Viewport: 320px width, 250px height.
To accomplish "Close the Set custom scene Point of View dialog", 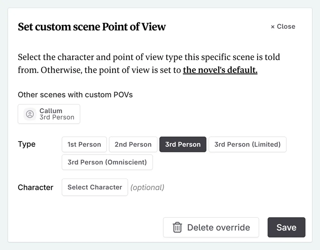I will coord(282,27).
